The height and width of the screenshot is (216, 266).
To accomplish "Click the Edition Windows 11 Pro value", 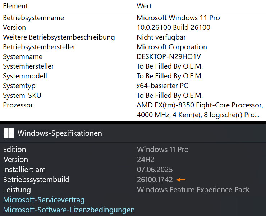I will (162, 150).
